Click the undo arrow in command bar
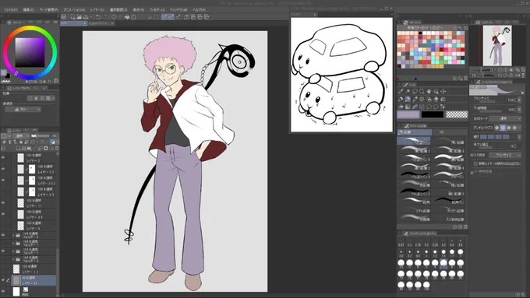Image resolution: width=530 pixels, height=298 pixels. pyautogui.click(x=98, y=17)
